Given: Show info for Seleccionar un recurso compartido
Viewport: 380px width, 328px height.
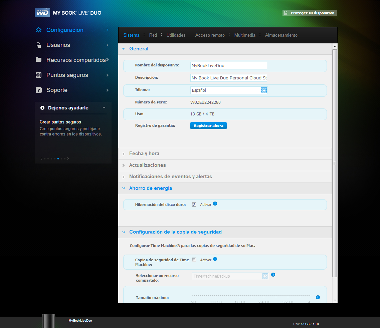Looking at the screenshot, I should [273, 275].
